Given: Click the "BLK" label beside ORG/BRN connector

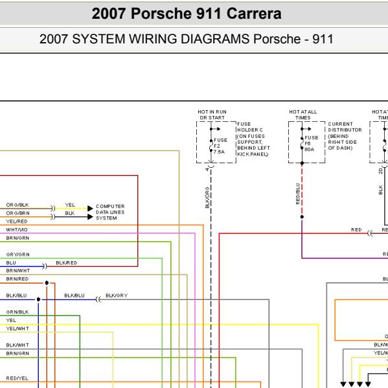Looking at the screenshot, I should click(x=70, y=213).
